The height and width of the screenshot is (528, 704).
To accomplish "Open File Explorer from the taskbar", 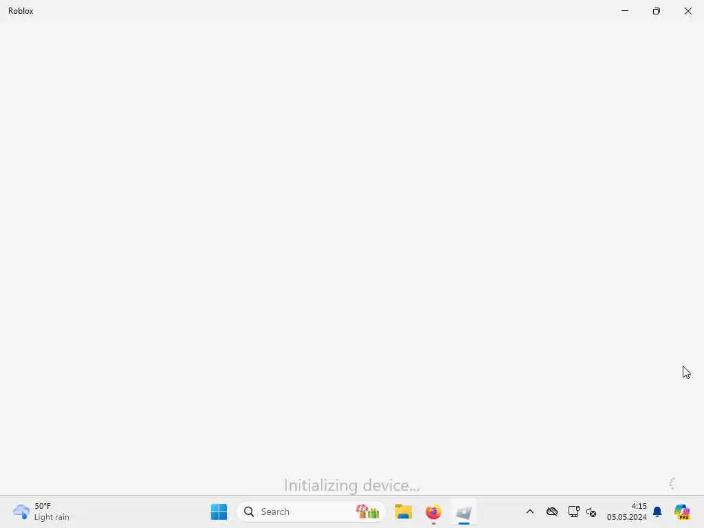I will coord(403,511).
